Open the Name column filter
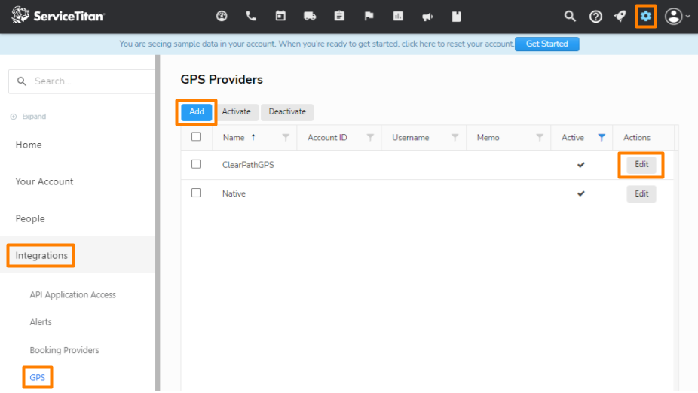Viewport: 698px width, 393px height. click(286, 138)
